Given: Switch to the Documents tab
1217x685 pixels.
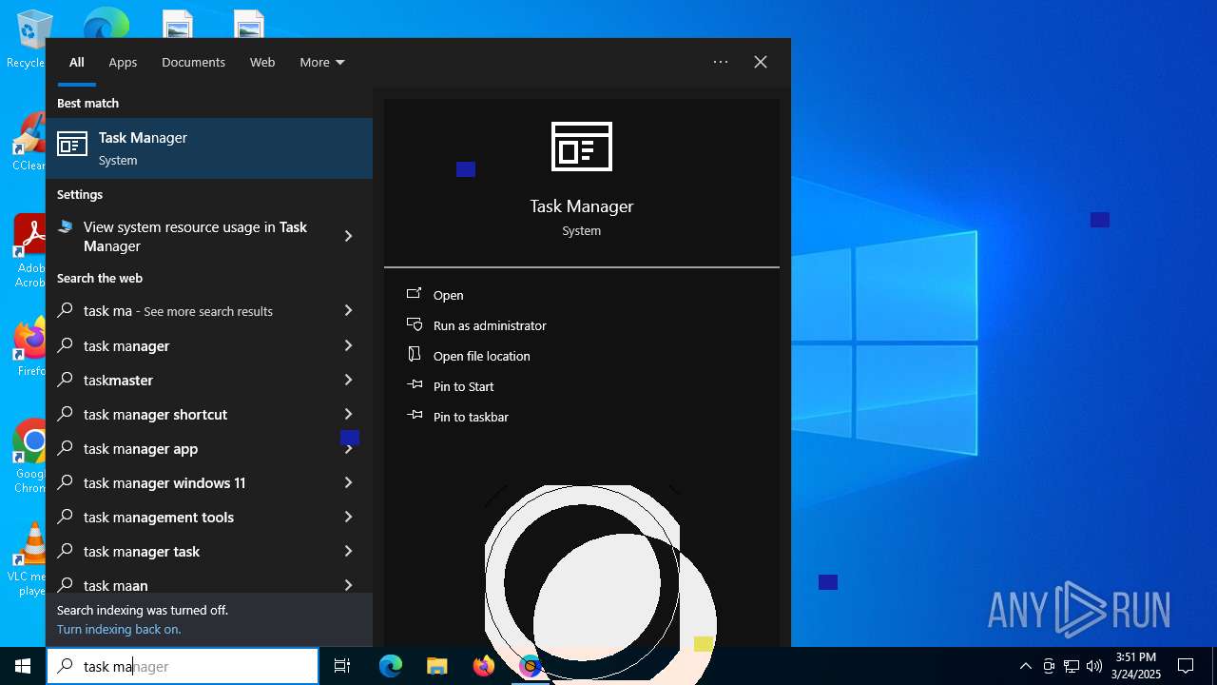Looking at the screenshot, I should pos(193,62).
